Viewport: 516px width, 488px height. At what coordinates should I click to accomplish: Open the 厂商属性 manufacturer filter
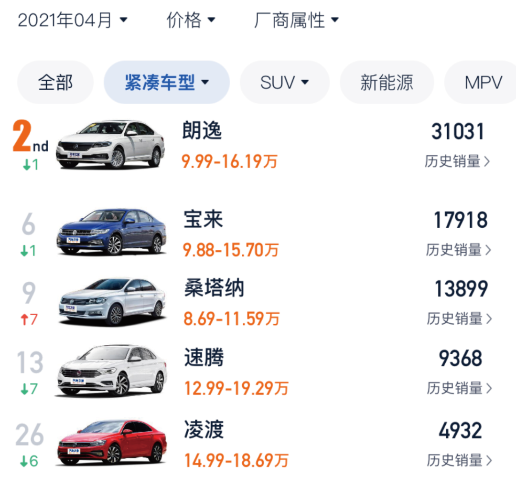[x=296, y=21]
